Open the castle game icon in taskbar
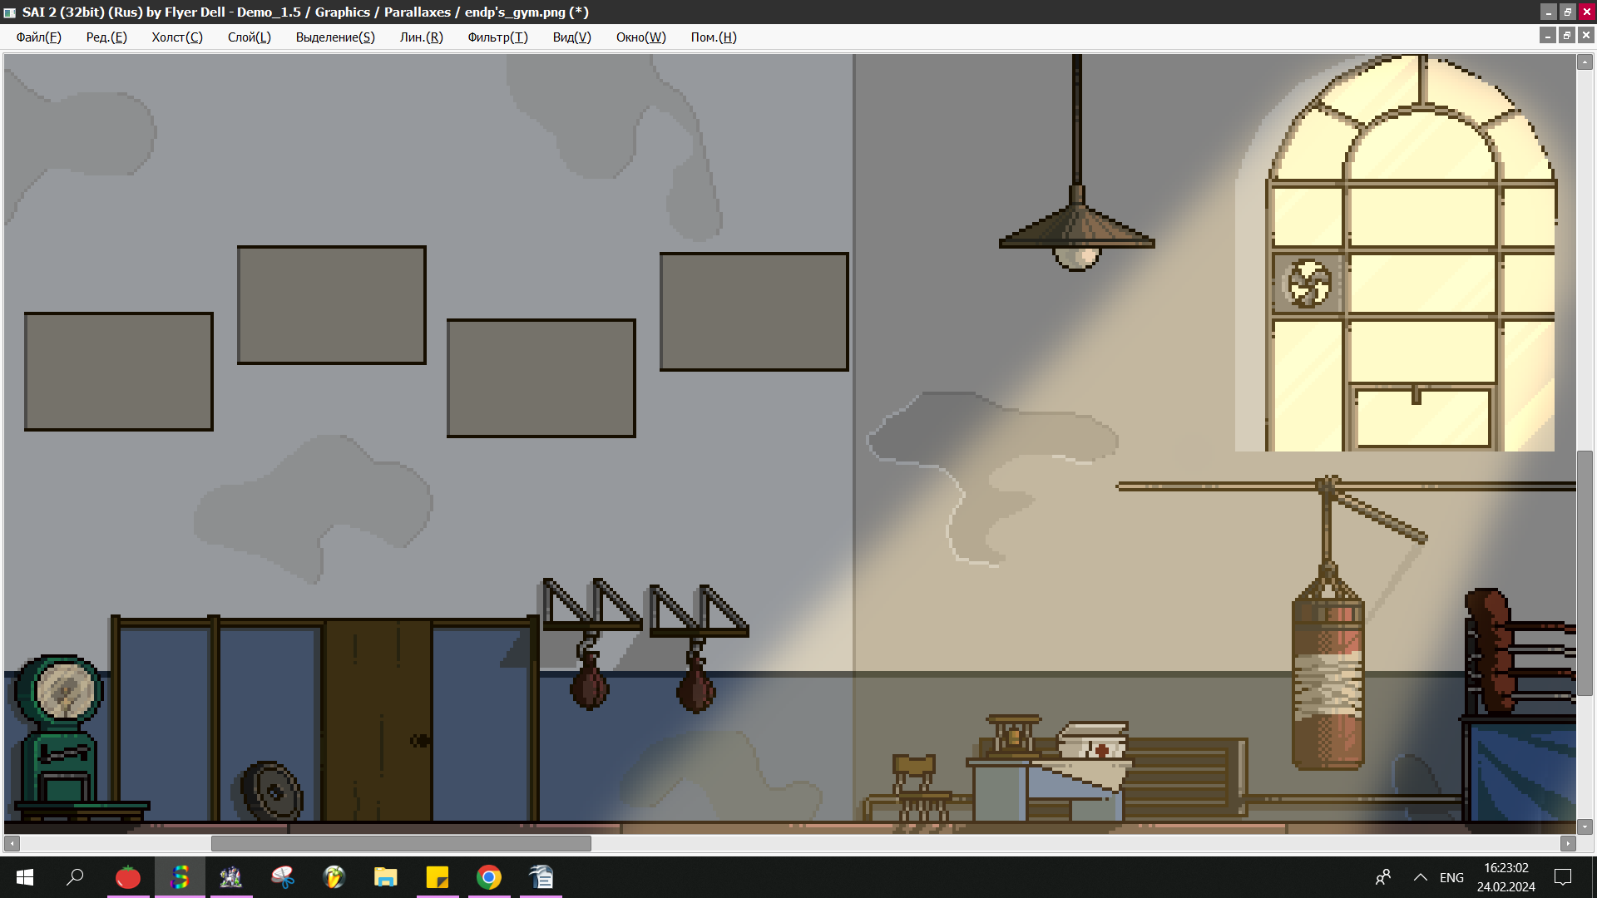Image resolution: width=1597 pixels, height=898 pixels. [231, 877]
